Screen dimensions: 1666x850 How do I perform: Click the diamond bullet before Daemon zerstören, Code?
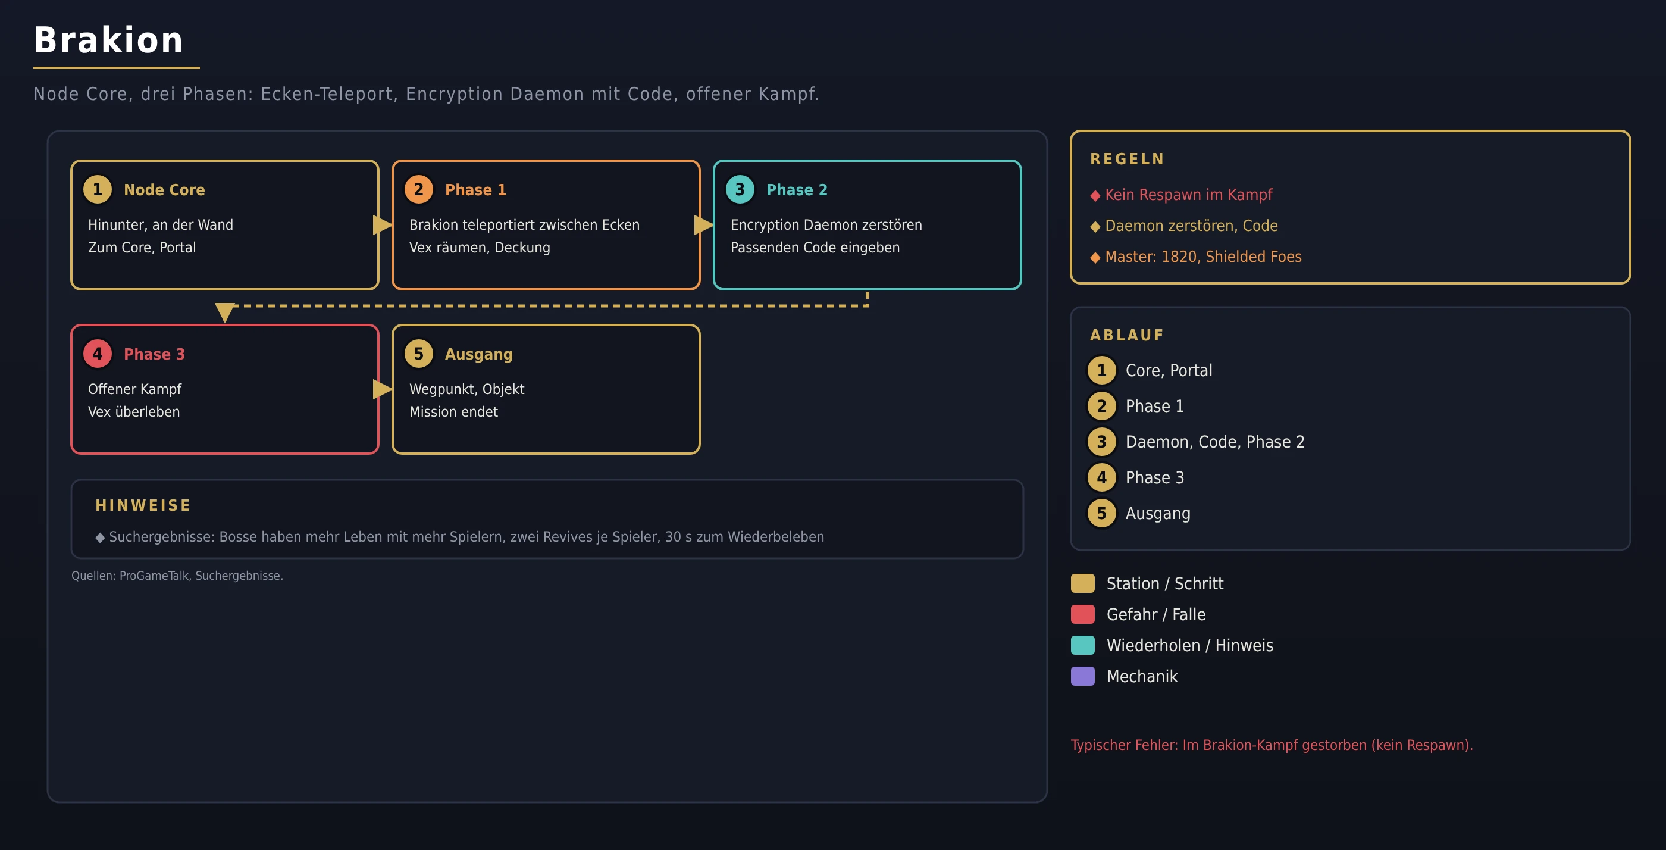[1095, 227]
